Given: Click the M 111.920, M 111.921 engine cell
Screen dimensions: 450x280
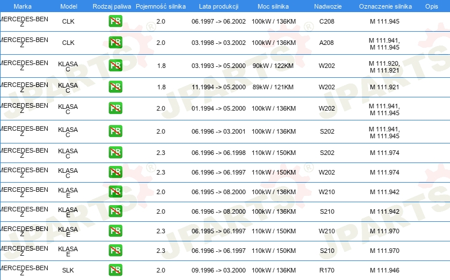Looking at the screenshot, I should point(384,67).
